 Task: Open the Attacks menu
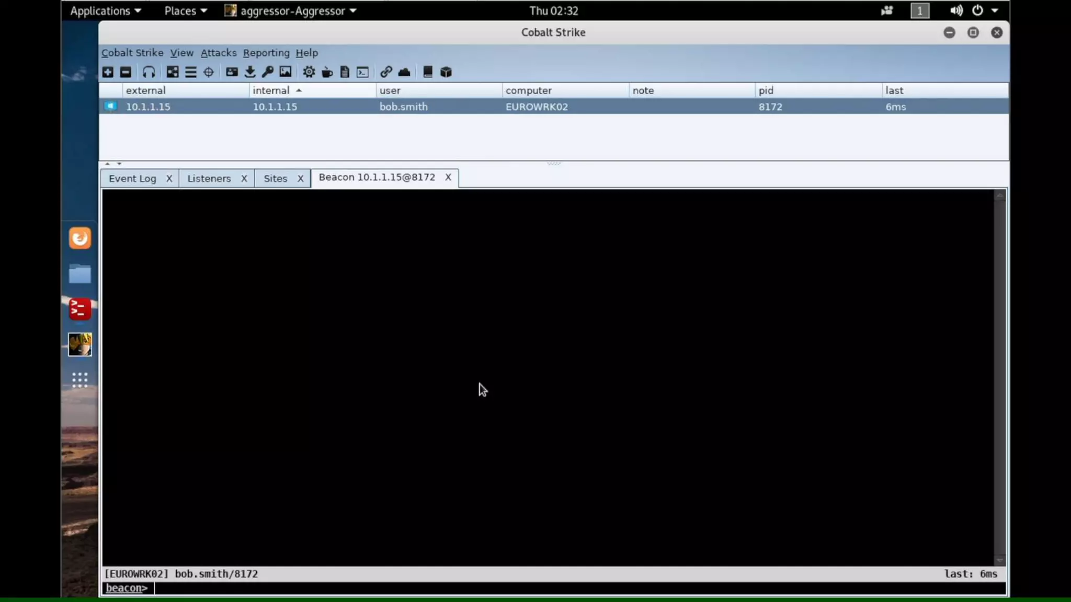218,53
